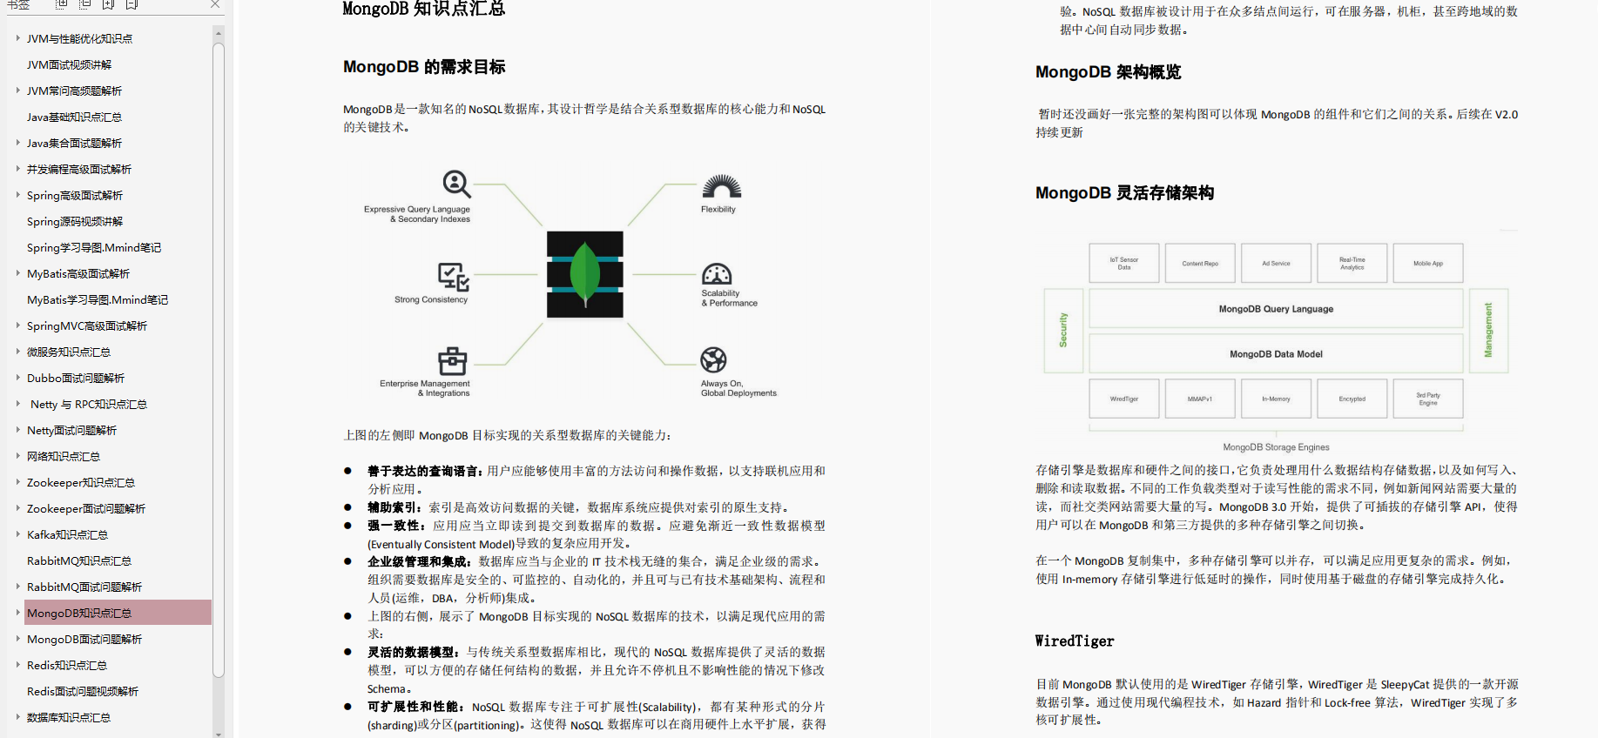Viewport: 1598px width, 738px height.
Task: Click the collapse-all bookmarks icon
Action: point(85,4)
